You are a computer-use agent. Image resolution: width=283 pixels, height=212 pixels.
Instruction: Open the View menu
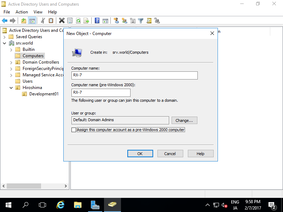click(x=38, y=12)
